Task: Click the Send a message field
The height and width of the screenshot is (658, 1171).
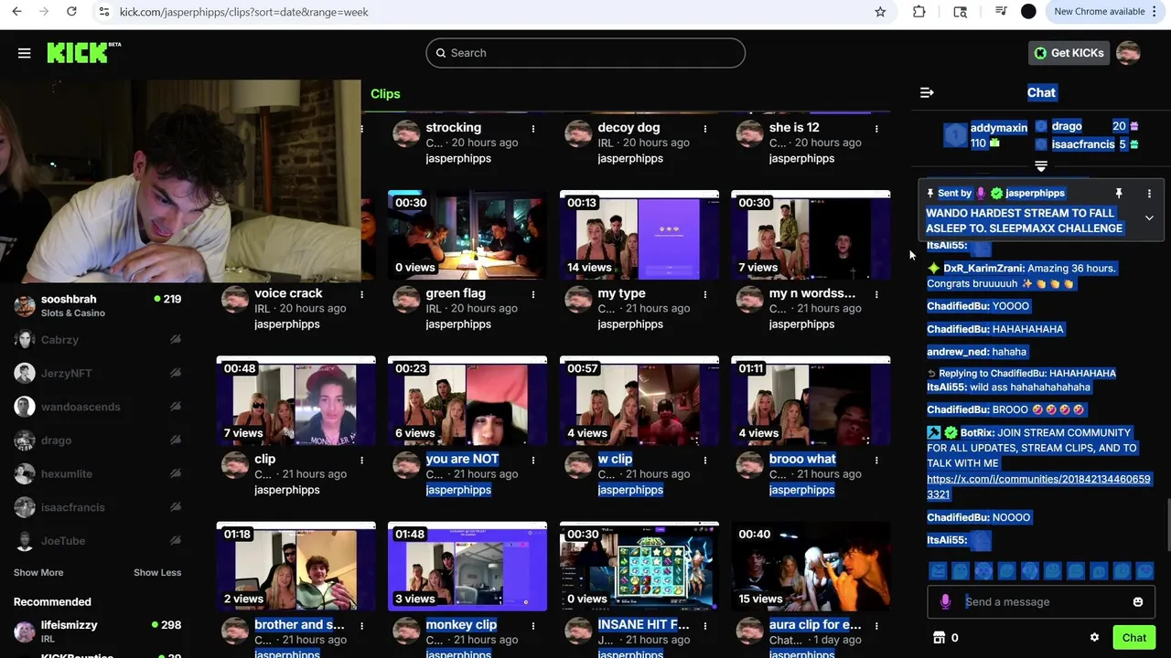Action: pos(1040,601)
